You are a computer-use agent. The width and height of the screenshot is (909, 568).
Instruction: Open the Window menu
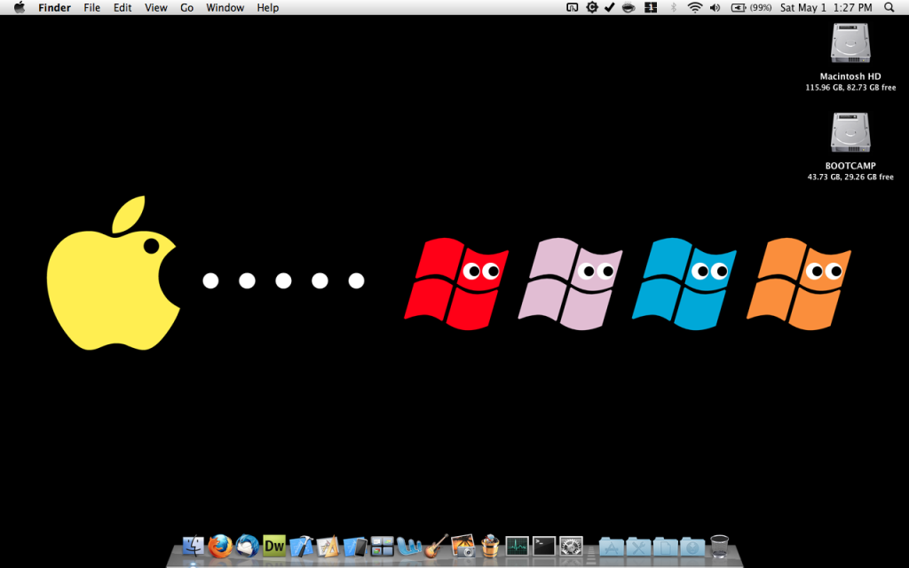(x=225, y=7)
